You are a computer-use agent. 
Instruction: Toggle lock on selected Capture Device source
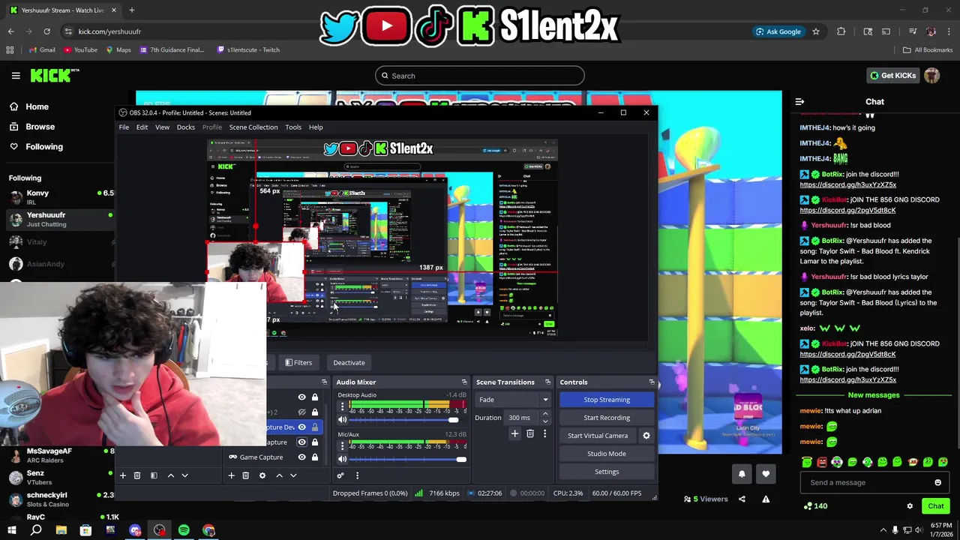[x=315, y=427]
